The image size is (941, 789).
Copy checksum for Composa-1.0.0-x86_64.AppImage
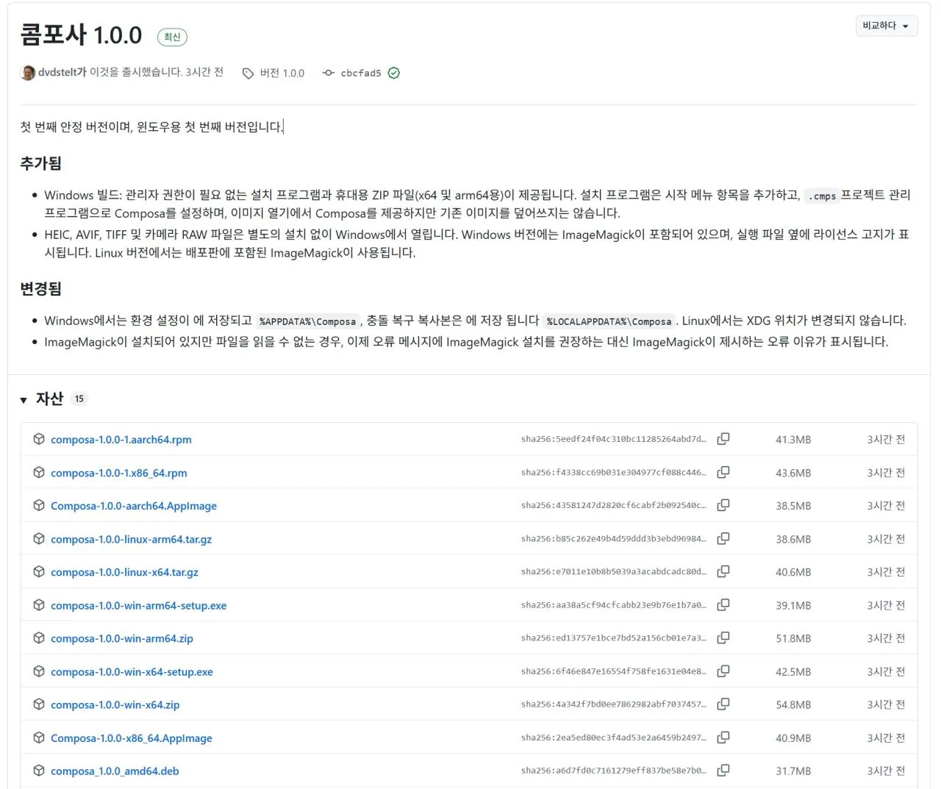pos(723,738)
